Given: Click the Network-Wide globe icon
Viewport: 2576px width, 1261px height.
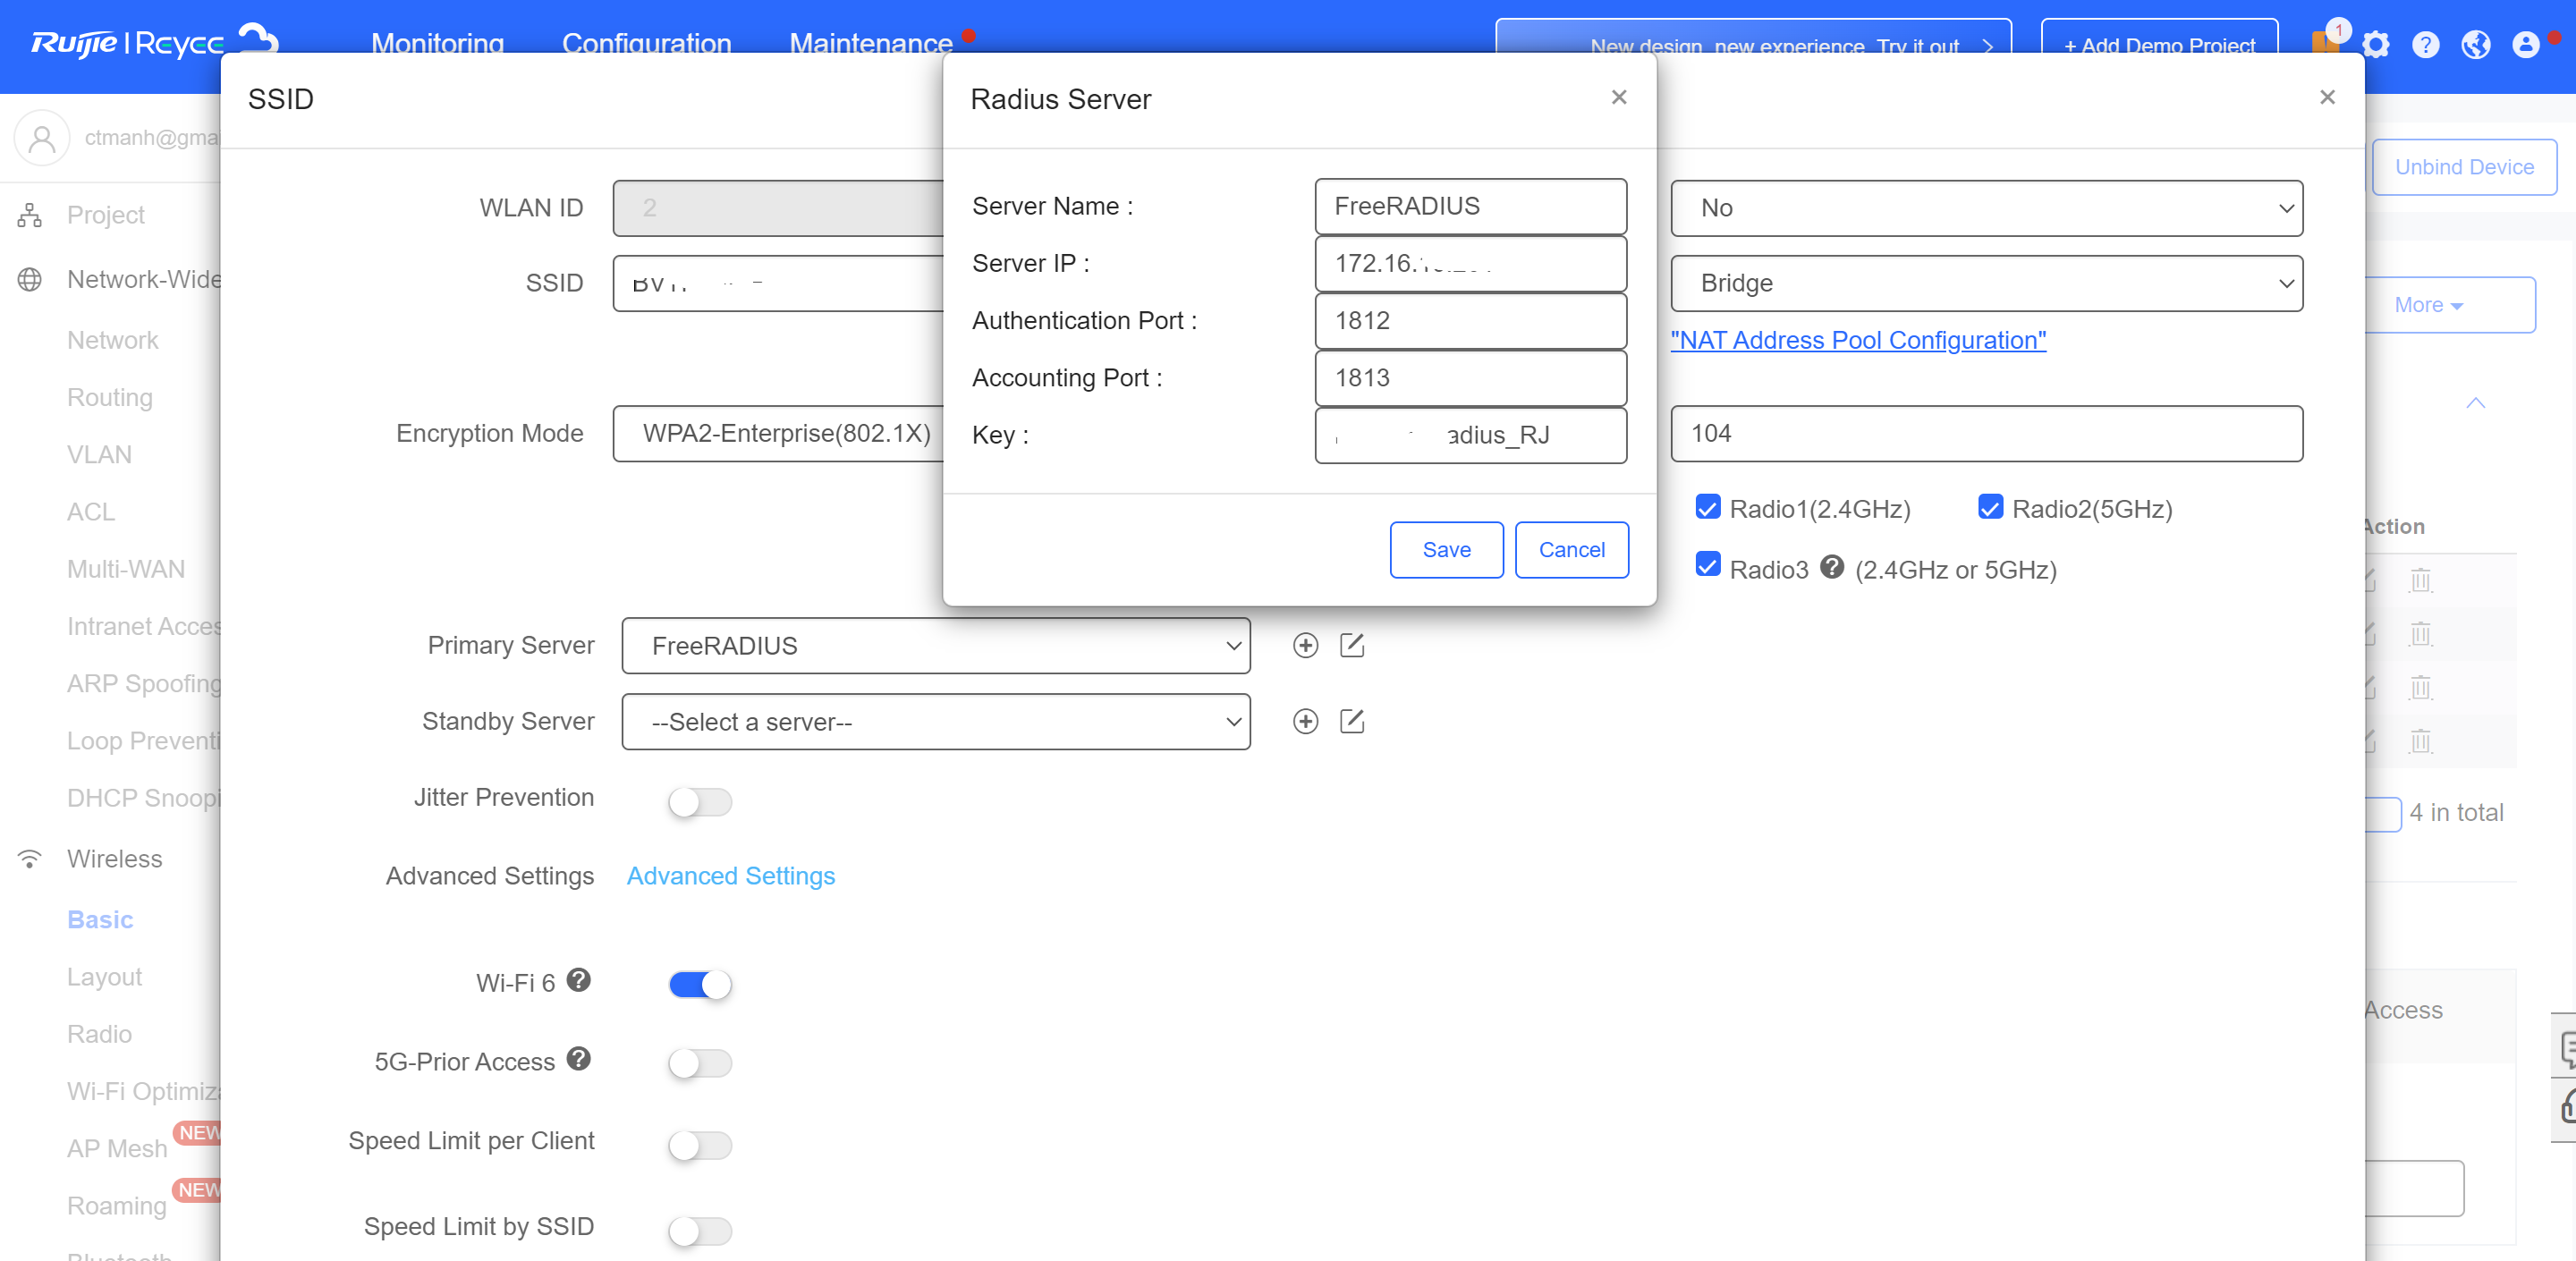Looking at the screenshot, I should click(30, 279).
